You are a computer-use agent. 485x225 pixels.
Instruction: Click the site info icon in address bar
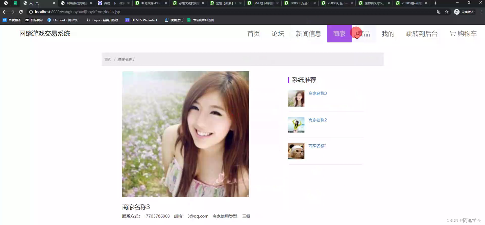[x=31, y=12]
